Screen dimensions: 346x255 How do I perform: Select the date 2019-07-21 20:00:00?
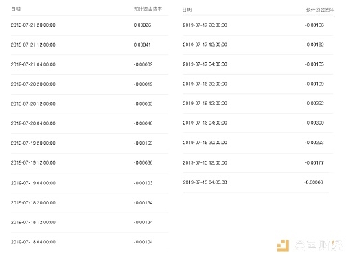point(33,25)
